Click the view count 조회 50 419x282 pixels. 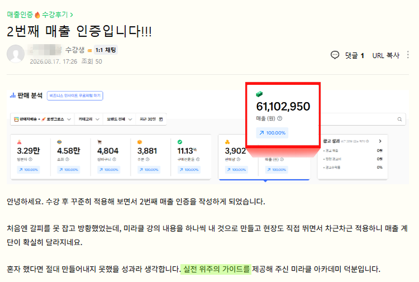tap(92, 61)
